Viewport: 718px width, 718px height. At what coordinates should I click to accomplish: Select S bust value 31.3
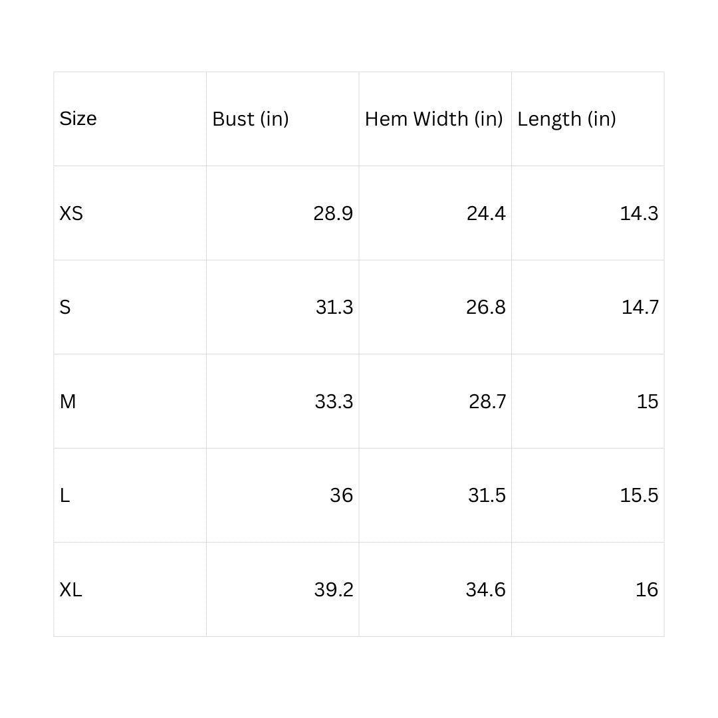click(x=334, y=307)
